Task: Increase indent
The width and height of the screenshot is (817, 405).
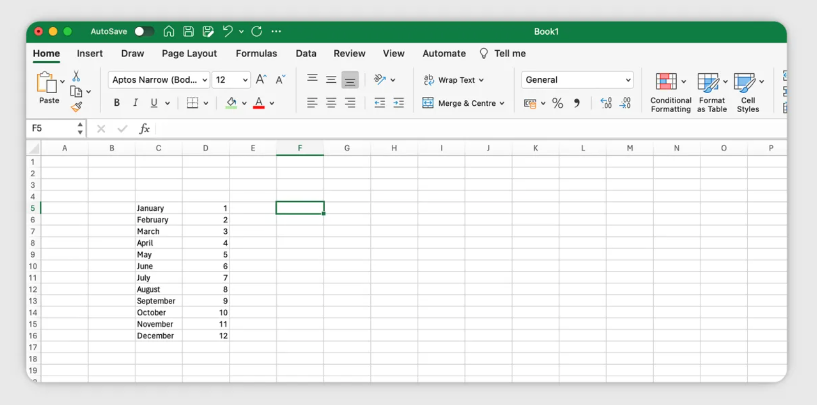Action: point(399,103)
